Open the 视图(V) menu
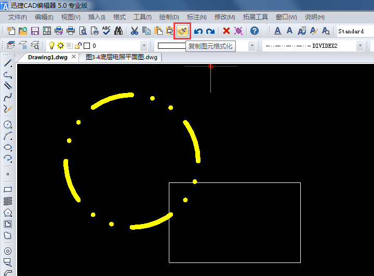The image size is (374, 276). (71, 17)
